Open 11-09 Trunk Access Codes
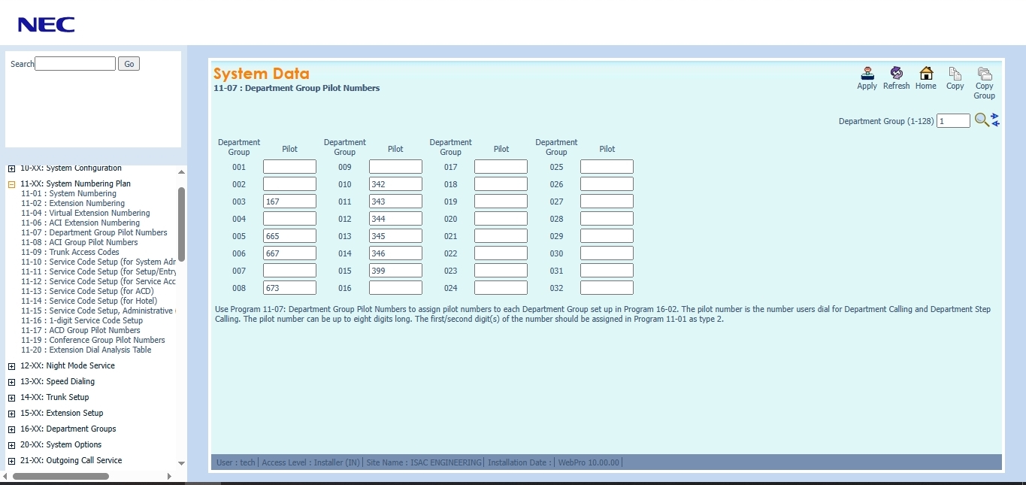This screenshot has width=1026, height=485. tap(70, 252)
